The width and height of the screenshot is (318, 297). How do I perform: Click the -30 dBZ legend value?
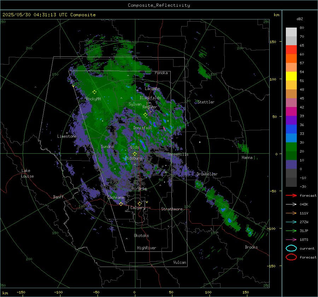click(x=303, y=186)
